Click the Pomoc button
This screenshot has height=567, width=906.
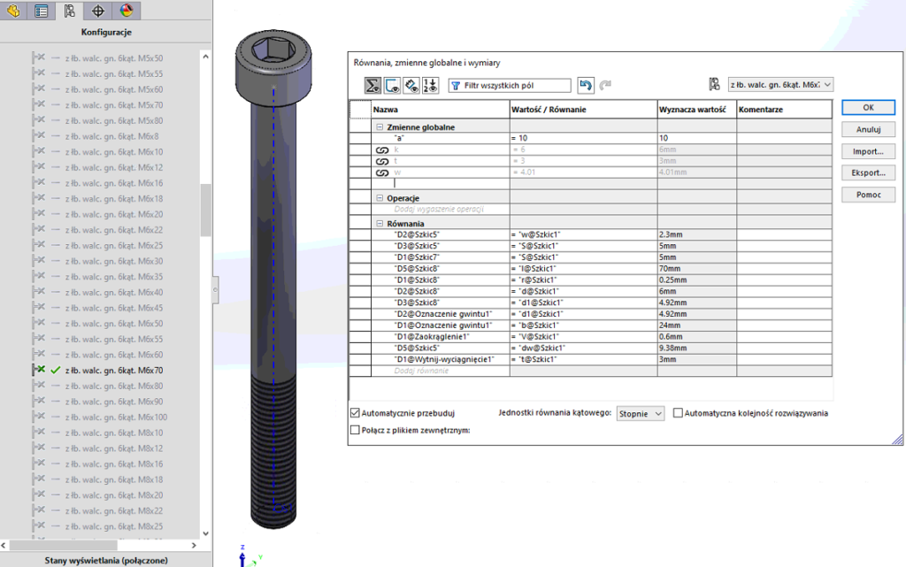pos(868,195)
